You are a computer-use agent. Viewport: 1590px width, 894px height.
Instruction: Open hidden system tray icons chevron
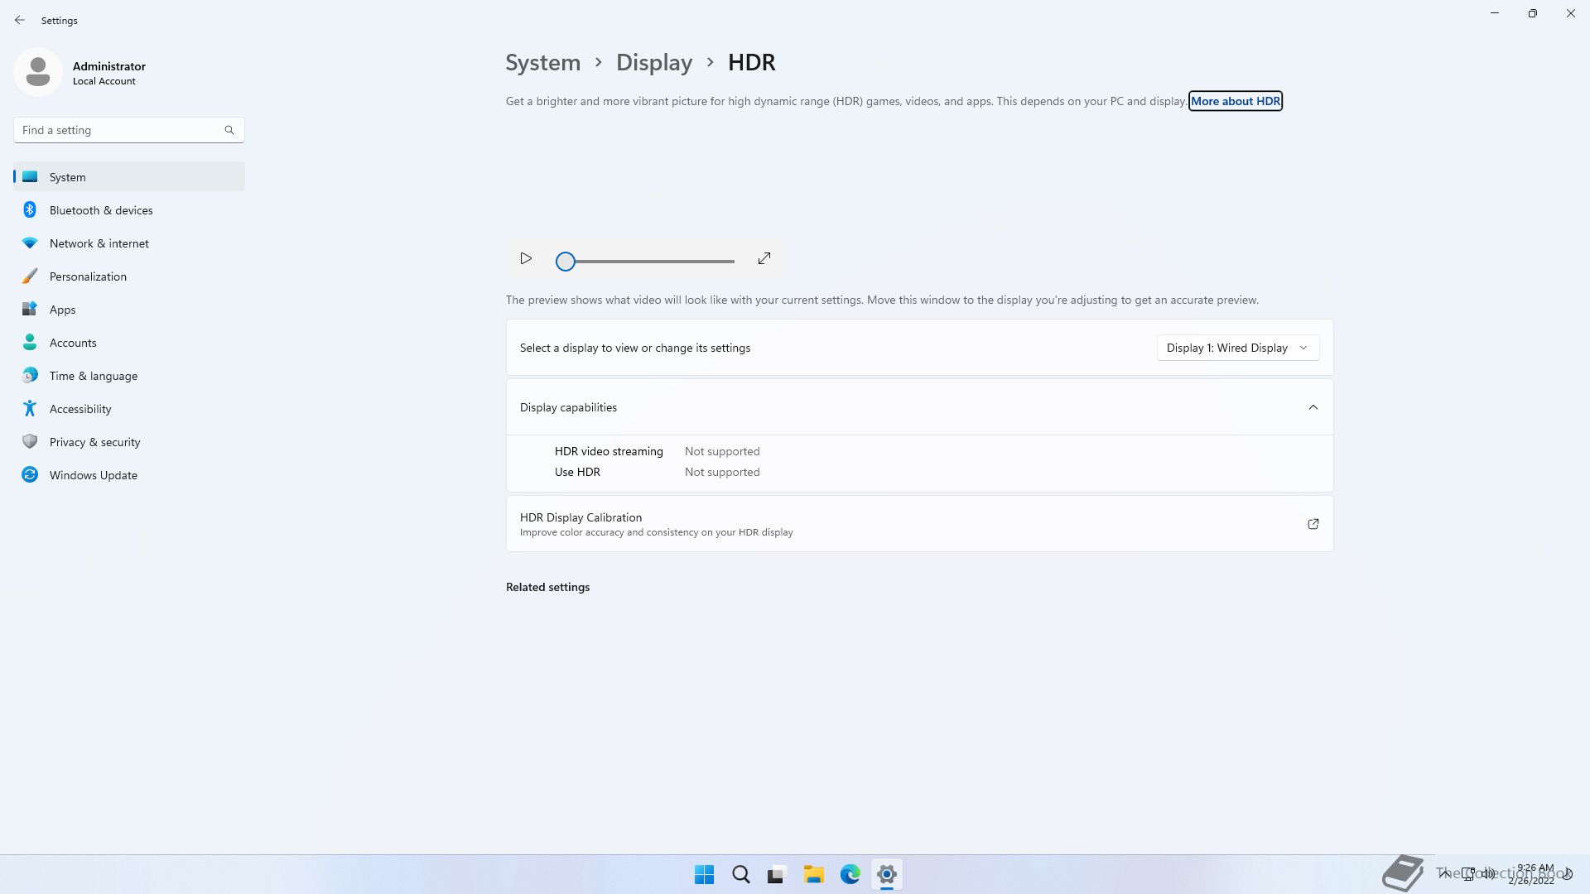click(1444, 873)
